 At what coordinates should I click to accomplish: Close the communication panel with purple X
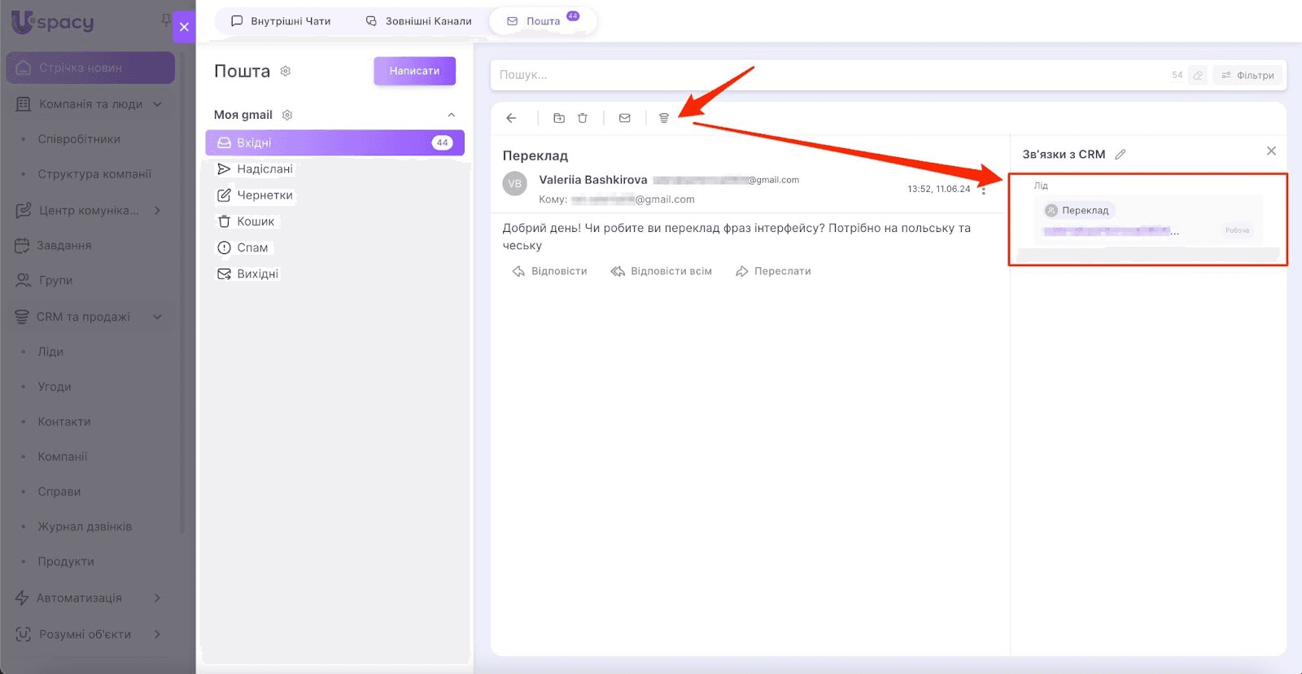pos(184,27)
